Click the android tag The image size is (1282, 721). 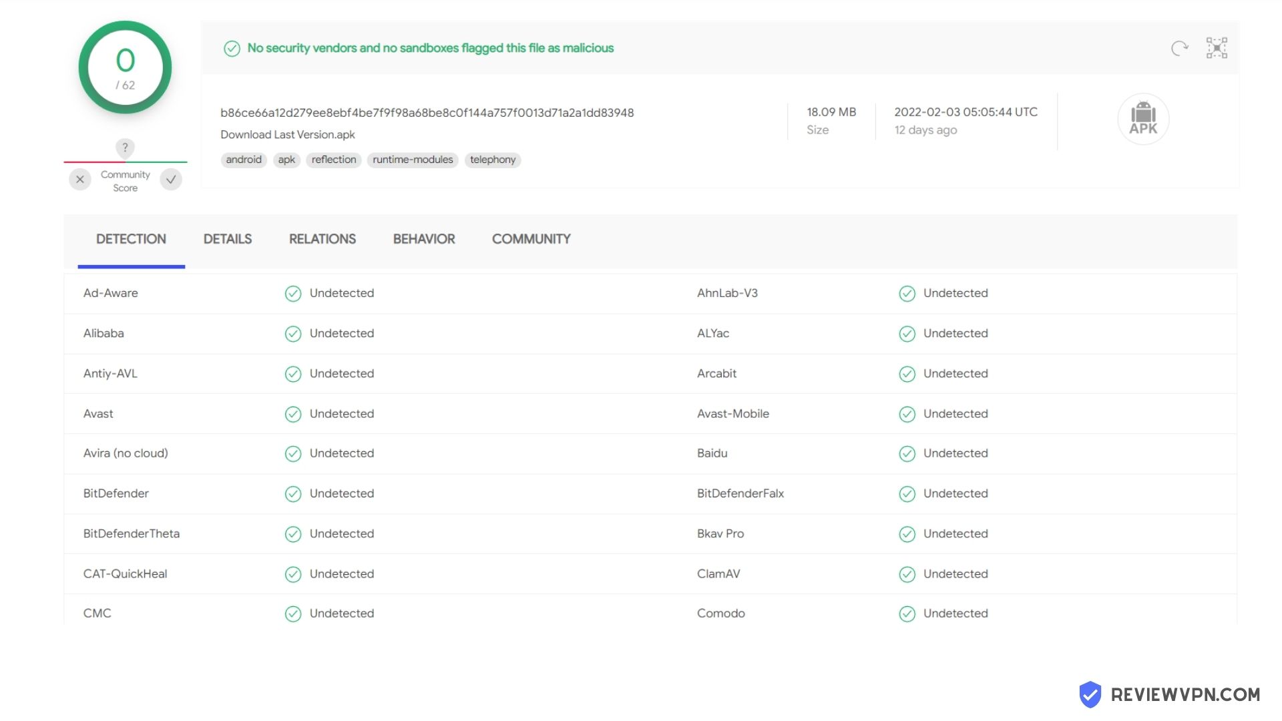point(244,160)
